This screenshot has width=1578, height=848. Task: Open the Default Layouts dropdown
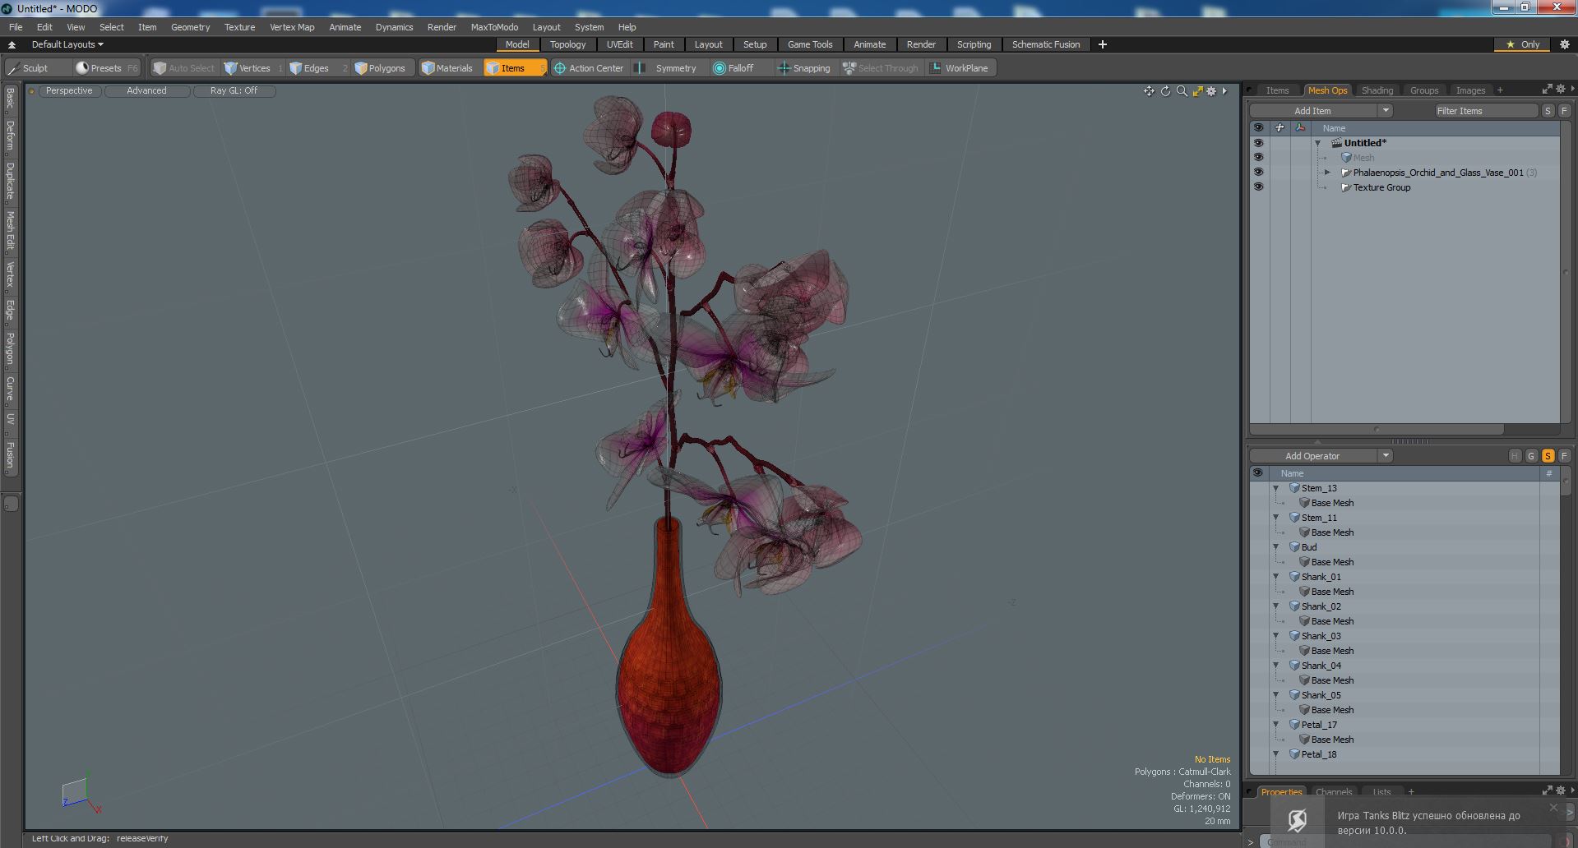[x=67, y=44]
